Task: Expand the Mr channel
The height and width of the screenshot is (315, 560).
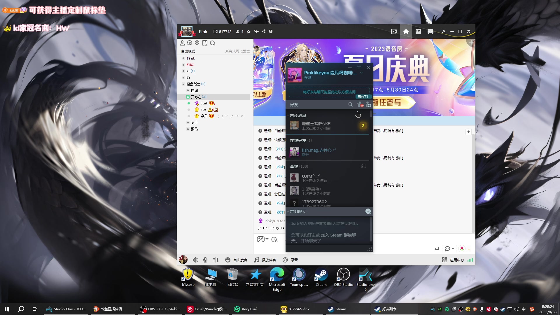Action: (x=183, y=71)
